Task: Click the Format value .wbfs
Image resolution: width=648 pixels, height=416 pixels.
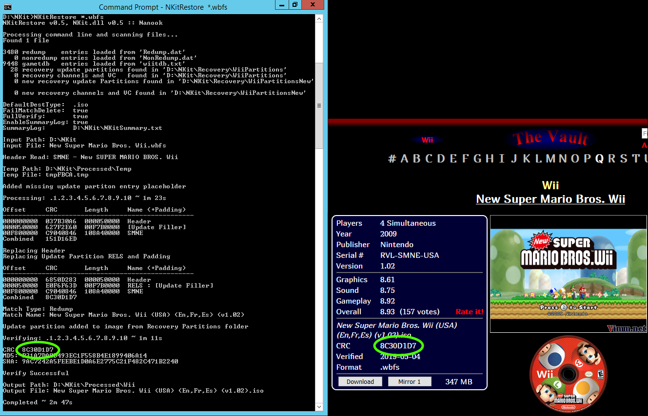Action: click(x=391, y=367)
